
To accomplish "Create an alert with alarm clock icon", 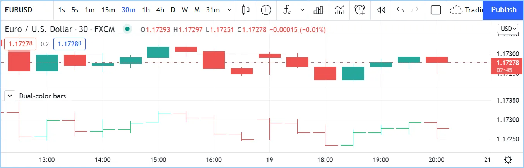I will (x=360, y=10).
